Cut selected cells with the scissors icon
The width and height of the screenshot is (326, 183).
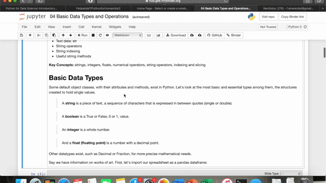tap(39, 35)
